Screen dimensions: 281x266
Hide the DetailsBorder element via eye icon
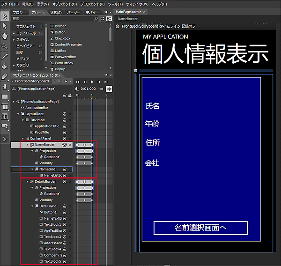pos(65,181)
